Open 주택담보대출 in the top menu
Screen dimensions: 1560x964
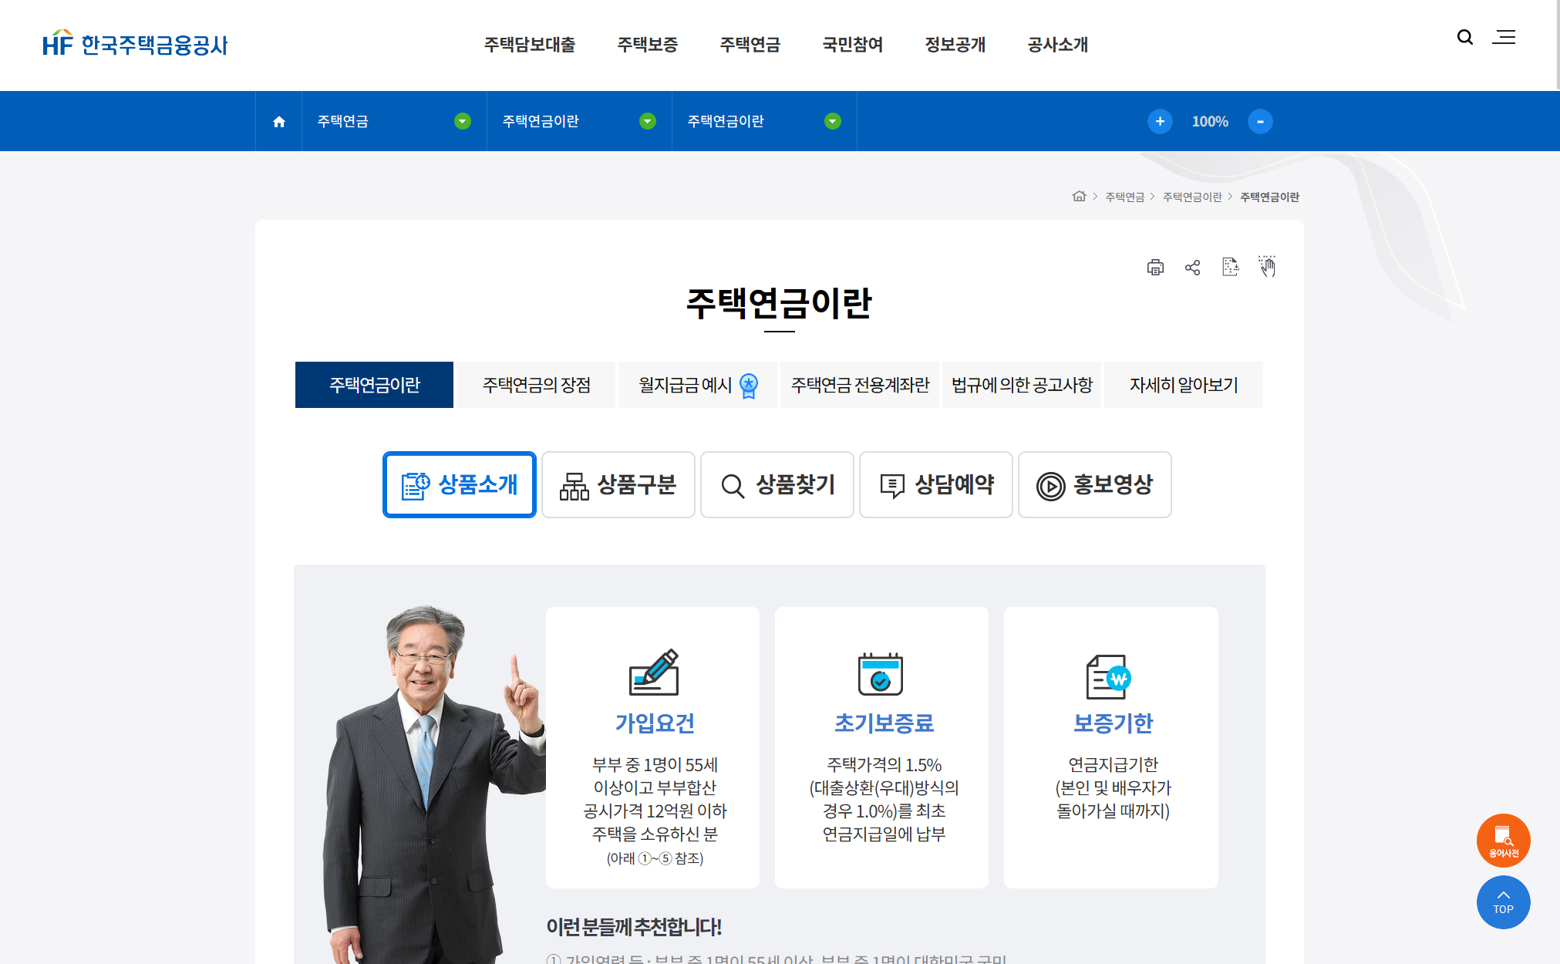tap(530, 45)
